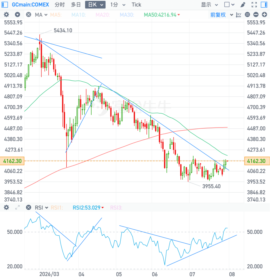Click the 3740.13 right axis value
270x278 pixels.
pos(256,200)
